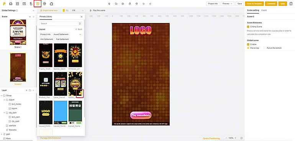Toggle the Global scene Enable checkbox
295x141 pixels.
[248, 44]
